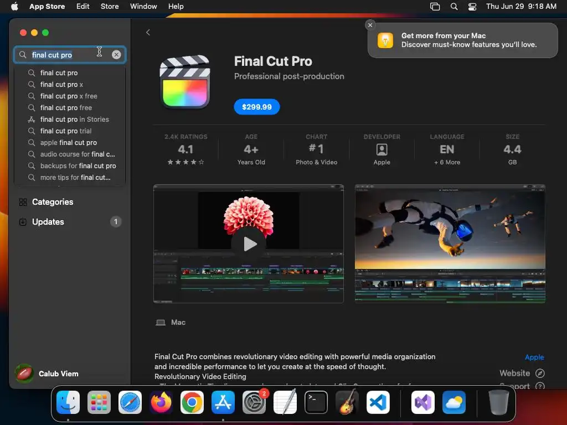
Task: Click the Final Cut Pro app icon
Action: [x=185, y=82]
